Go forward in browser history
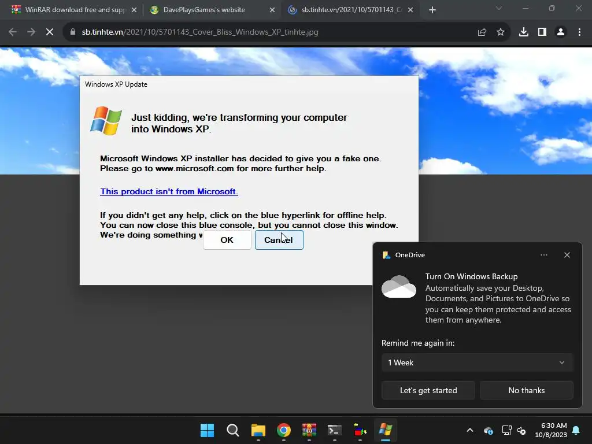592x444 pixels. point(31,32)
